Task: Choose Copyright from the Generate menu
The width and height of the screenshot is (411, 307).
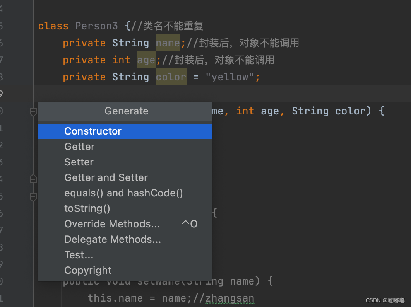Action: [x=88, y=270]
